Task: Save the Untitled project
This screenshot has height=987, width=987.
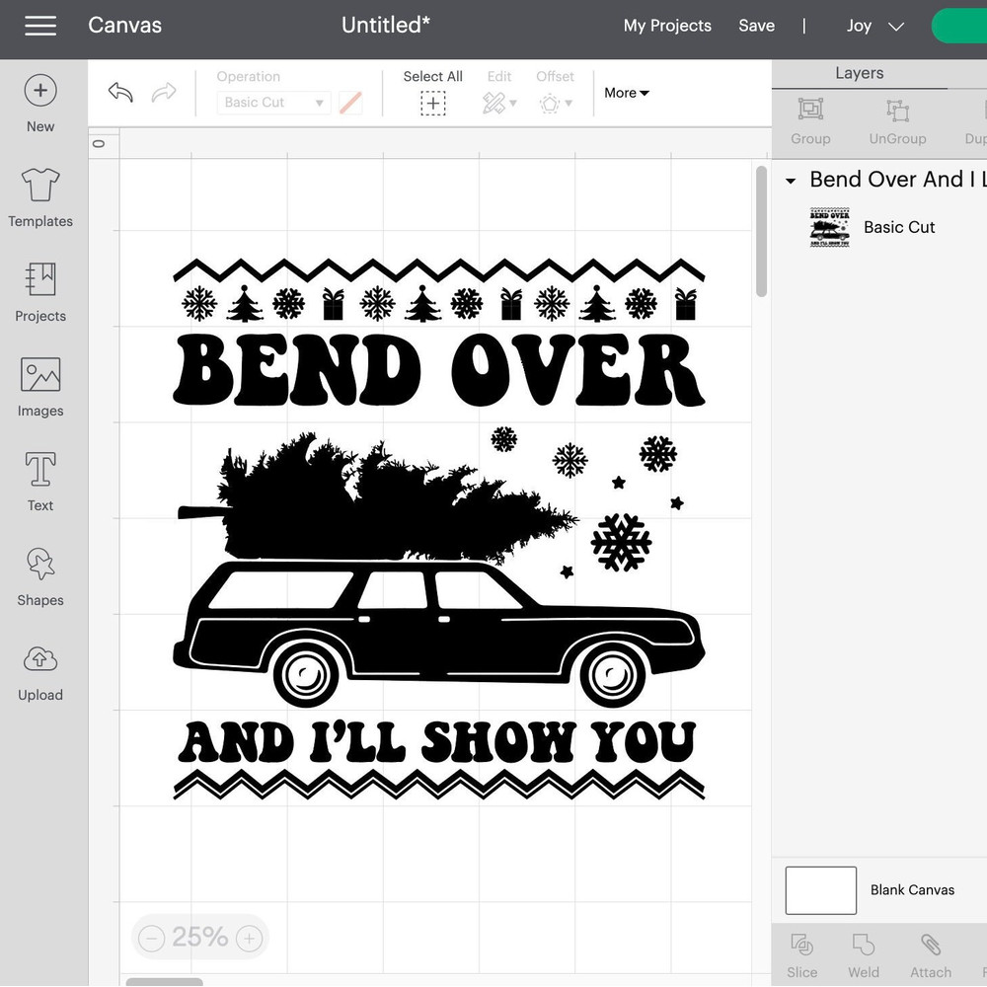Action: tap(756, 26)
